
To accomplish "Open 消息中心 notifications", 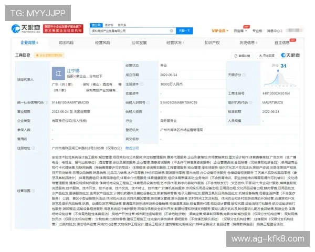I will tap(275, 31).
